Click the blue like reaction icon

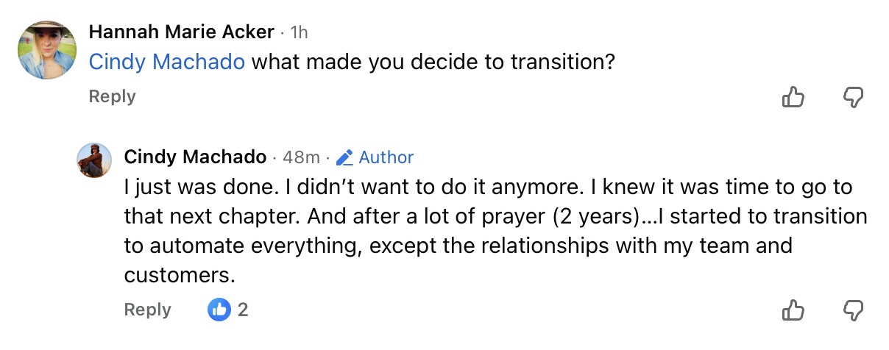click(219, 310)
